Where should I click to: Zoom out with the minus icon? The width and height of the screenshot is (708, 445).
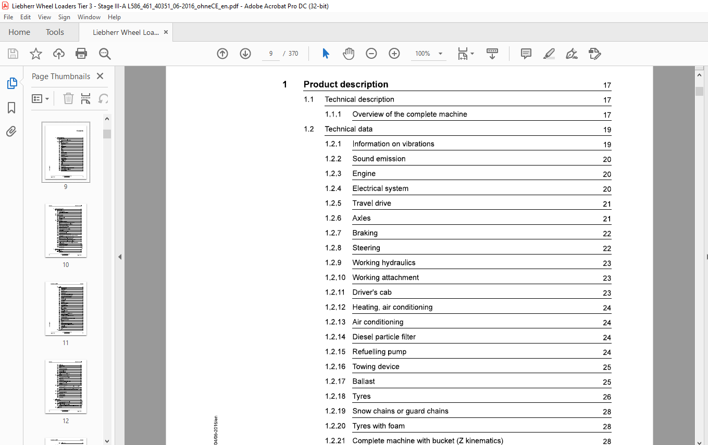coord(371,54)
